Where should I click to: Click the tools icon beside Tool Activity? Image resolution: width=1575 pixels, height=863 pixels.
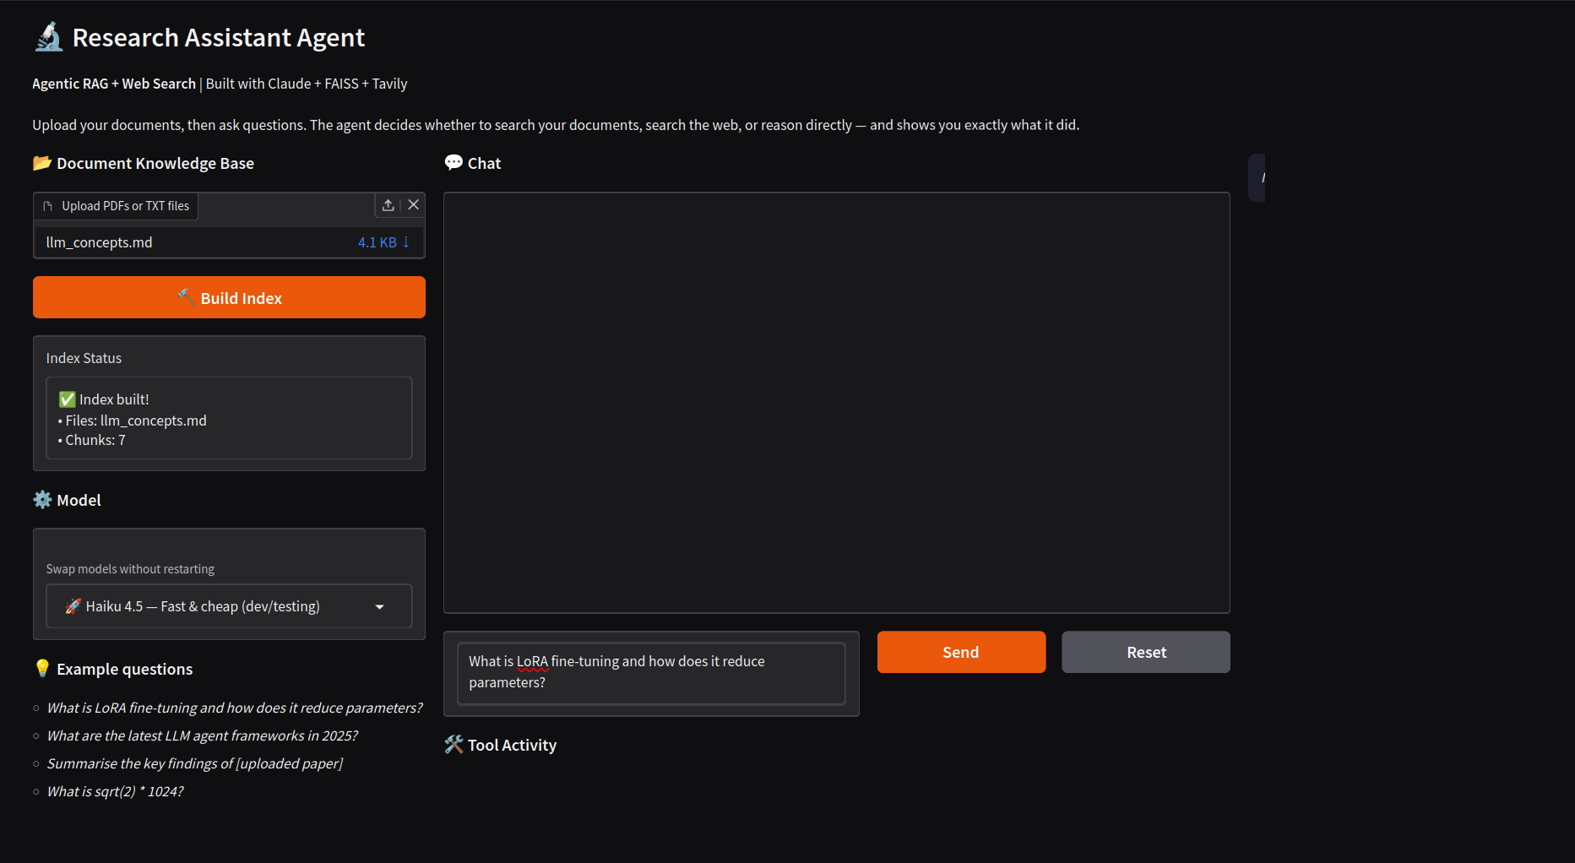point(453,744)
